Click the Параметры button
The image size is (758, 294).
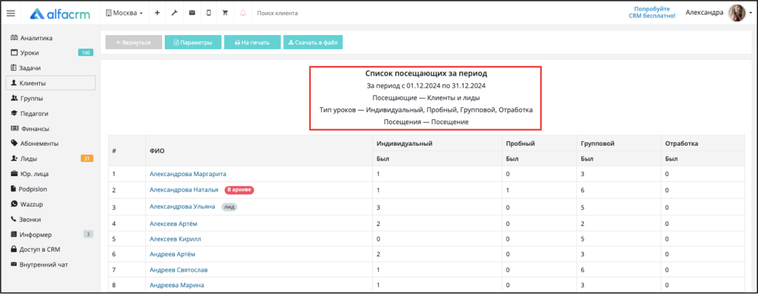193,42
